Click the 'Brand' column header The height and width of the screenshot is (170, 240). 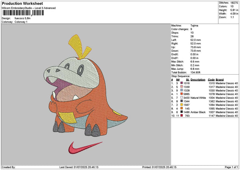[220, 80]
